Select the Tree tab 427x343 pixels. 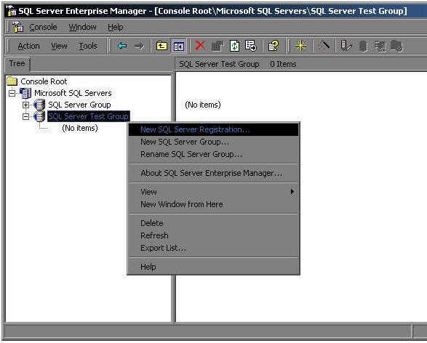point(17,64)
